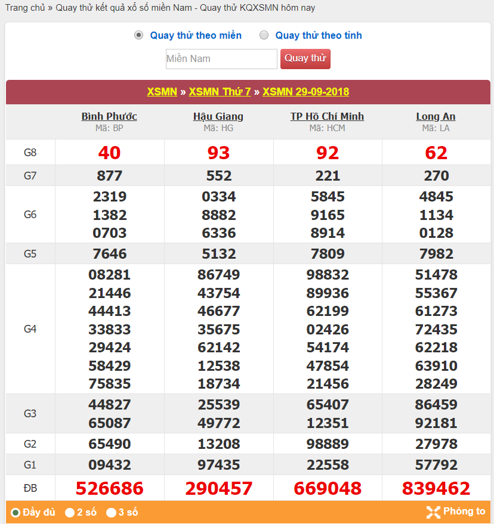Click Bình Phước special prize number 526686

click(109, 488)
